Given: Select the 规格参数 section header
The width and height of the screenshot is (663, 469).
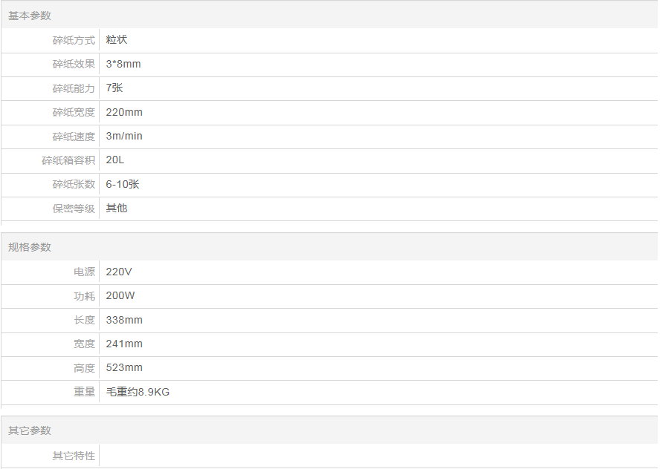Looking at the screenshot, I should [x=30, y=247].
